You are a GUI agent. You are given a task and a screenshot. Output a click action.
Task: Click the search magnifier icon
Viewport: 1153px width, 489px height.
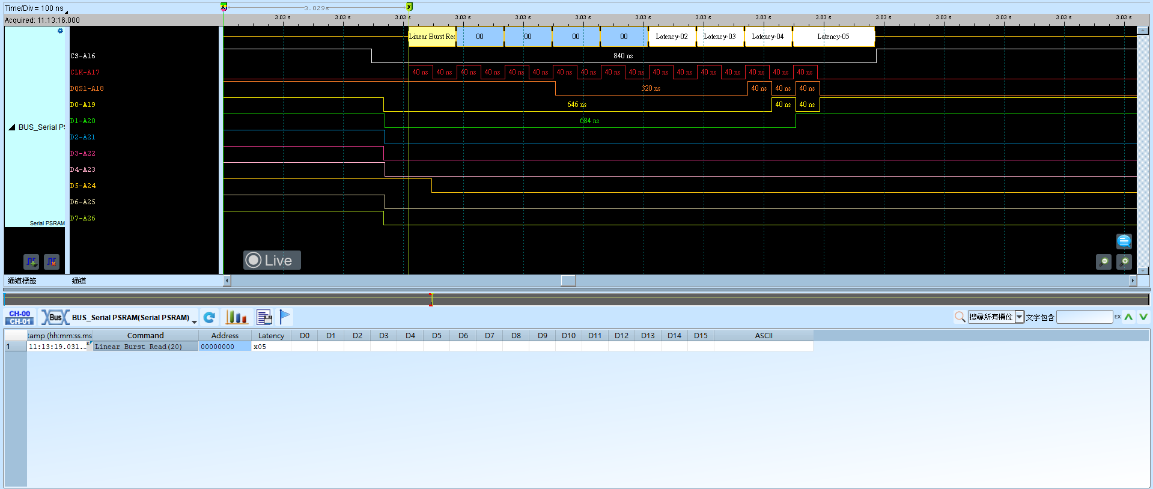tap(960, 317)
